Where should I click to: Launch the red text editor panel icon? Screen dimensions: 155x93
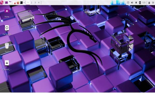point(15,3)
